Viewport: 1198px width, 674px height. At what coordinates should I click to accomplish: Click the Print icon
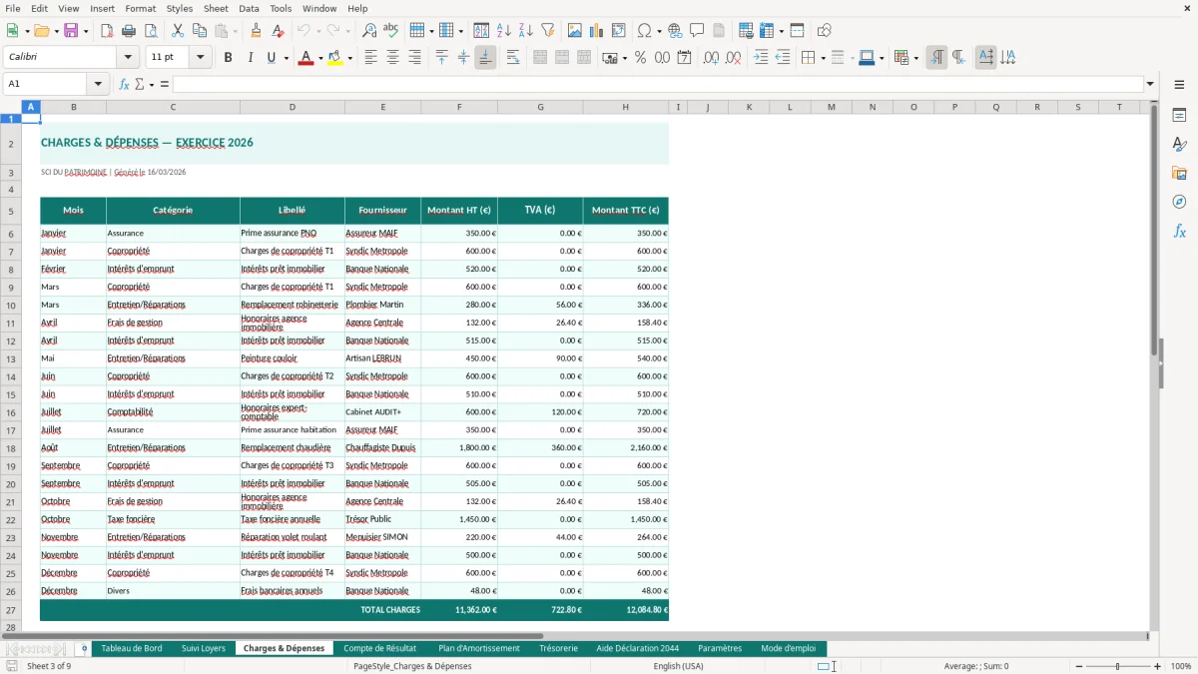click(x=129, y=31)
